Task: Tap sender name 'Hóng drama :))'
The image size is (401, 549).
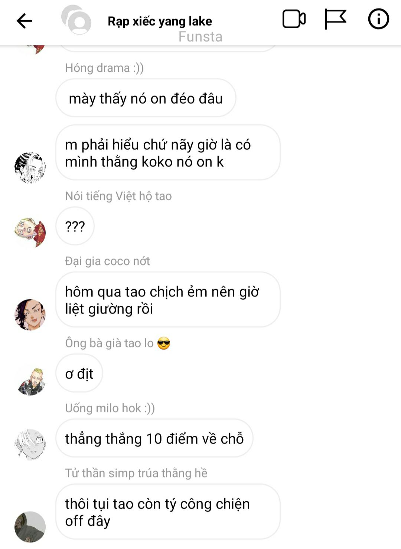Action: (104, 68)
